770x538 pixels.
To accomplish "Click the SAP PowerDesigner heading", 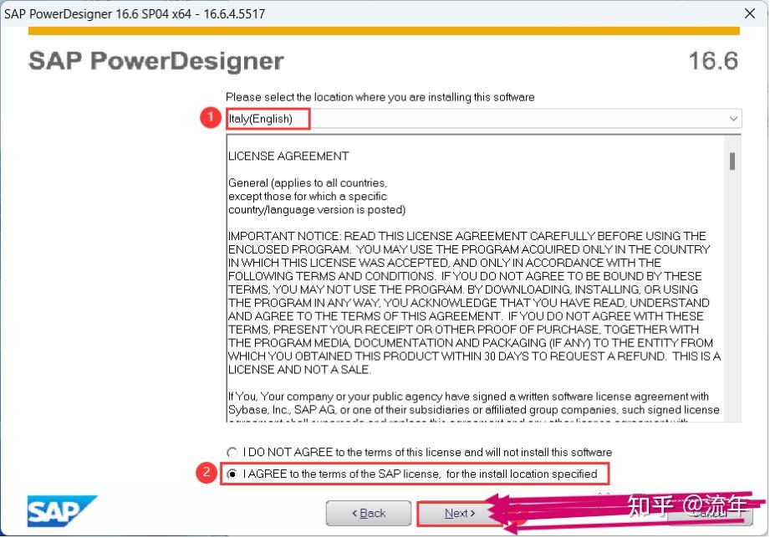I will 155,60.
